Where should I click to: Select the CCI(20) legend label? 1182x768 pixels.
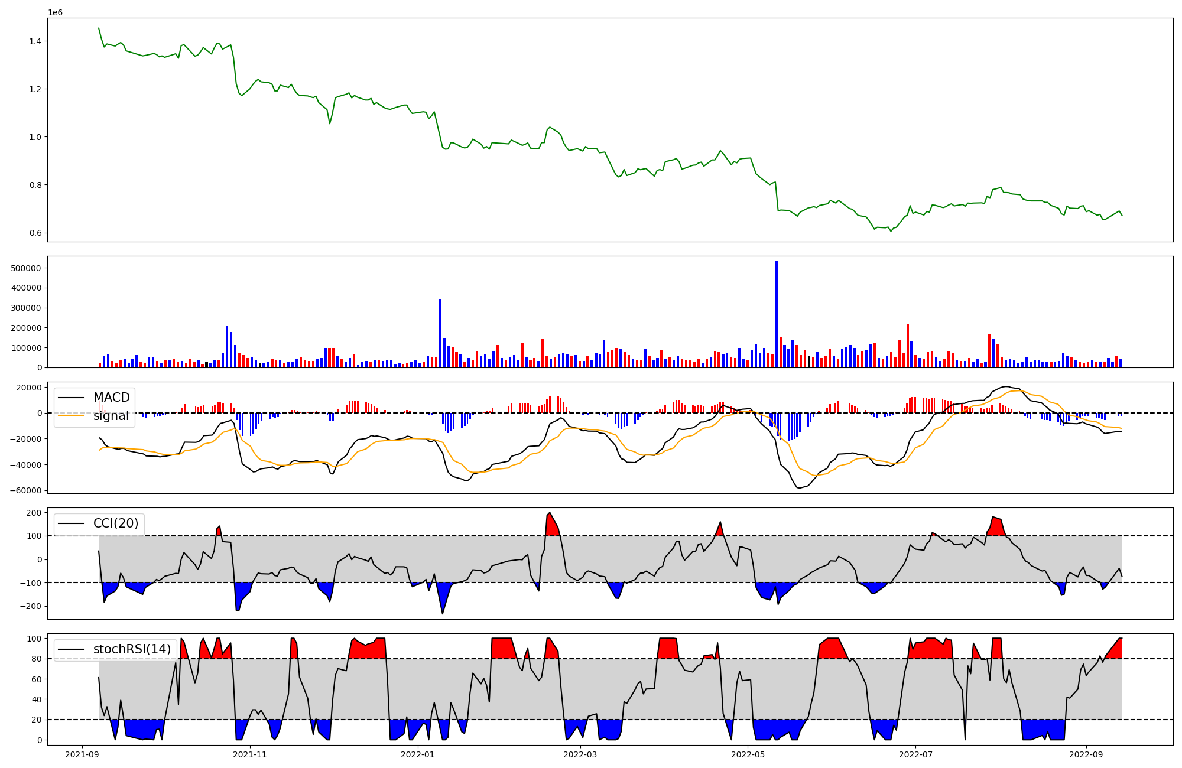tap(116, 523)
